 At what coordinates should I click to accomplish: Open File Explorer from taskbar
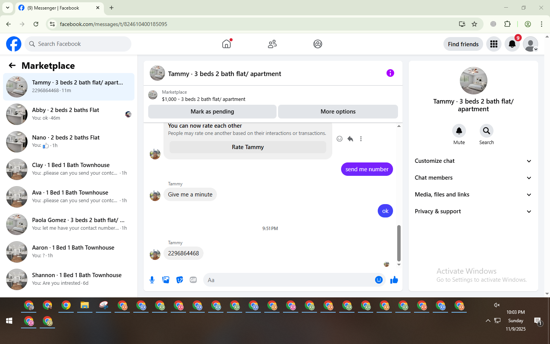[85, 305]
